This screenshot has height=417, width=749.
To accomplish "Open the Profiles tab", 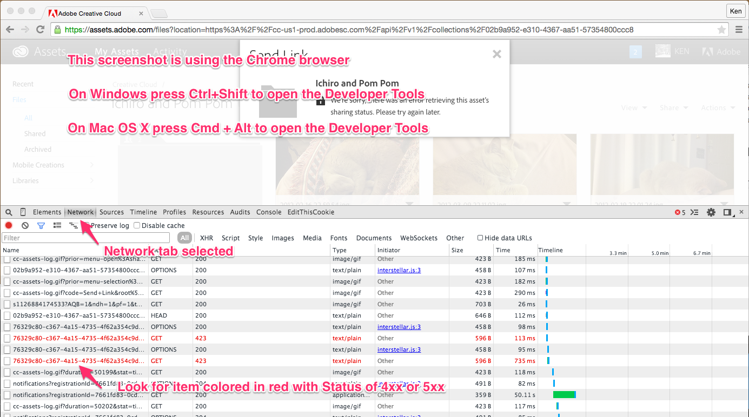I will [x=174, y=212].
